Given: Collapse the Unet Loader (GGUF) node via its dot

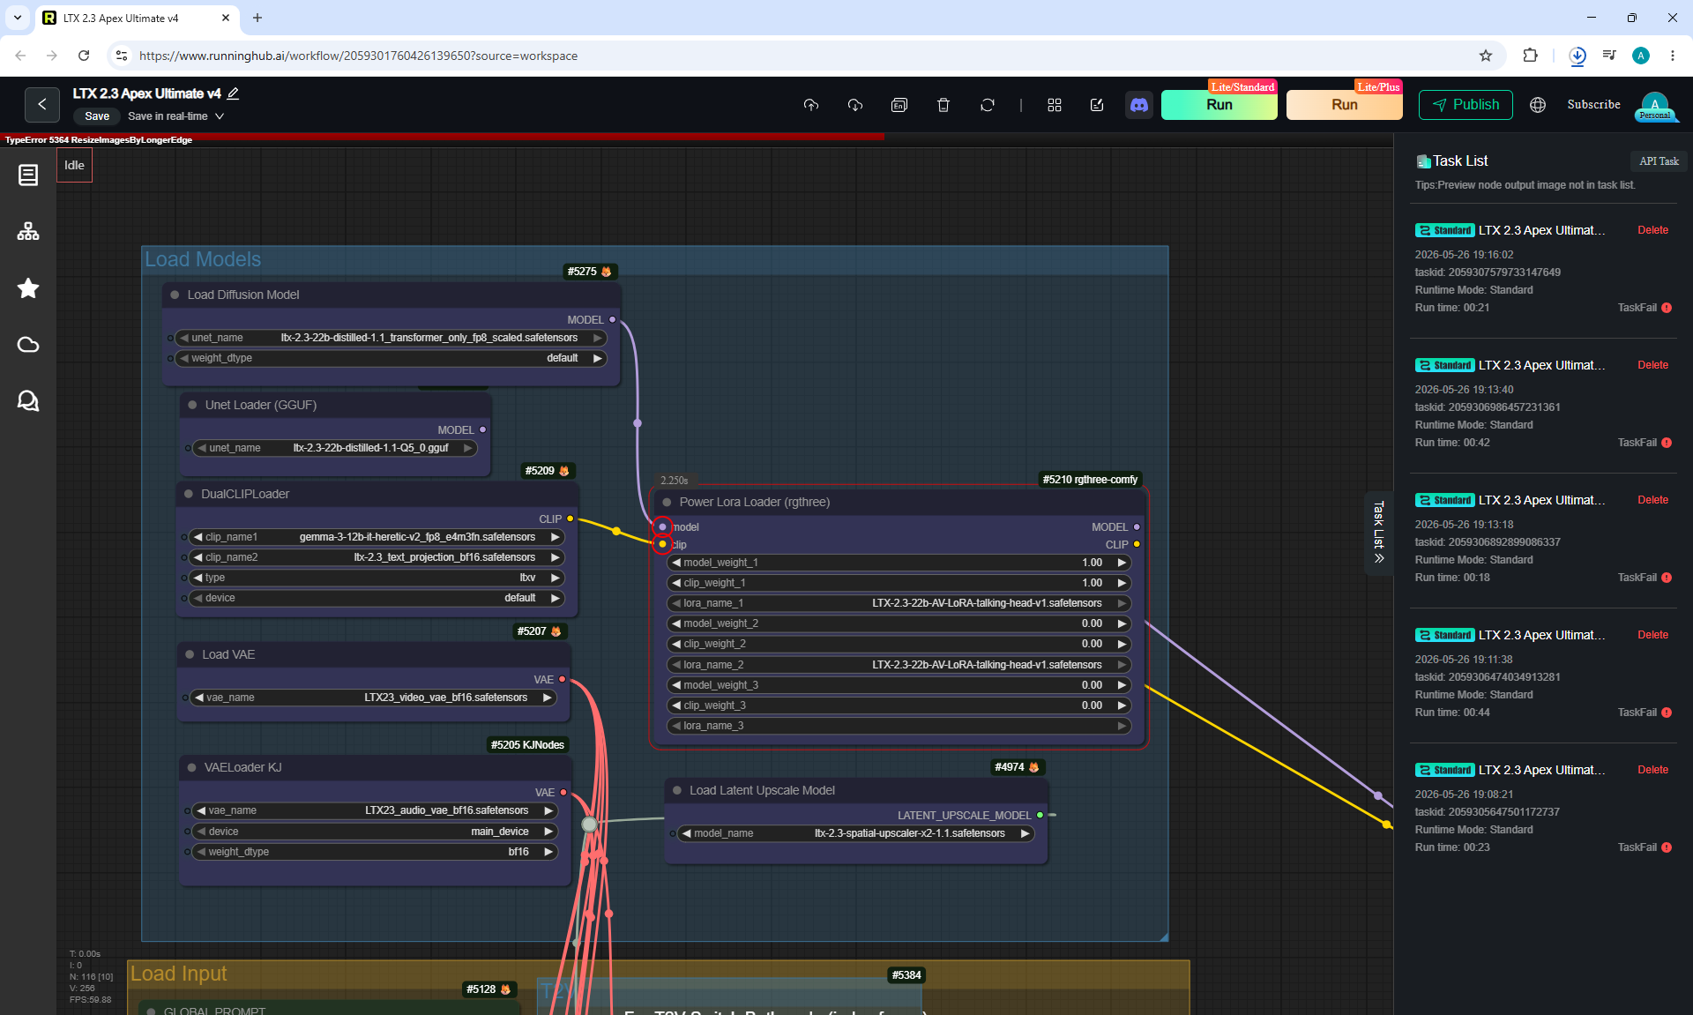Looking at the screenshot, I should tap(192, 405).
